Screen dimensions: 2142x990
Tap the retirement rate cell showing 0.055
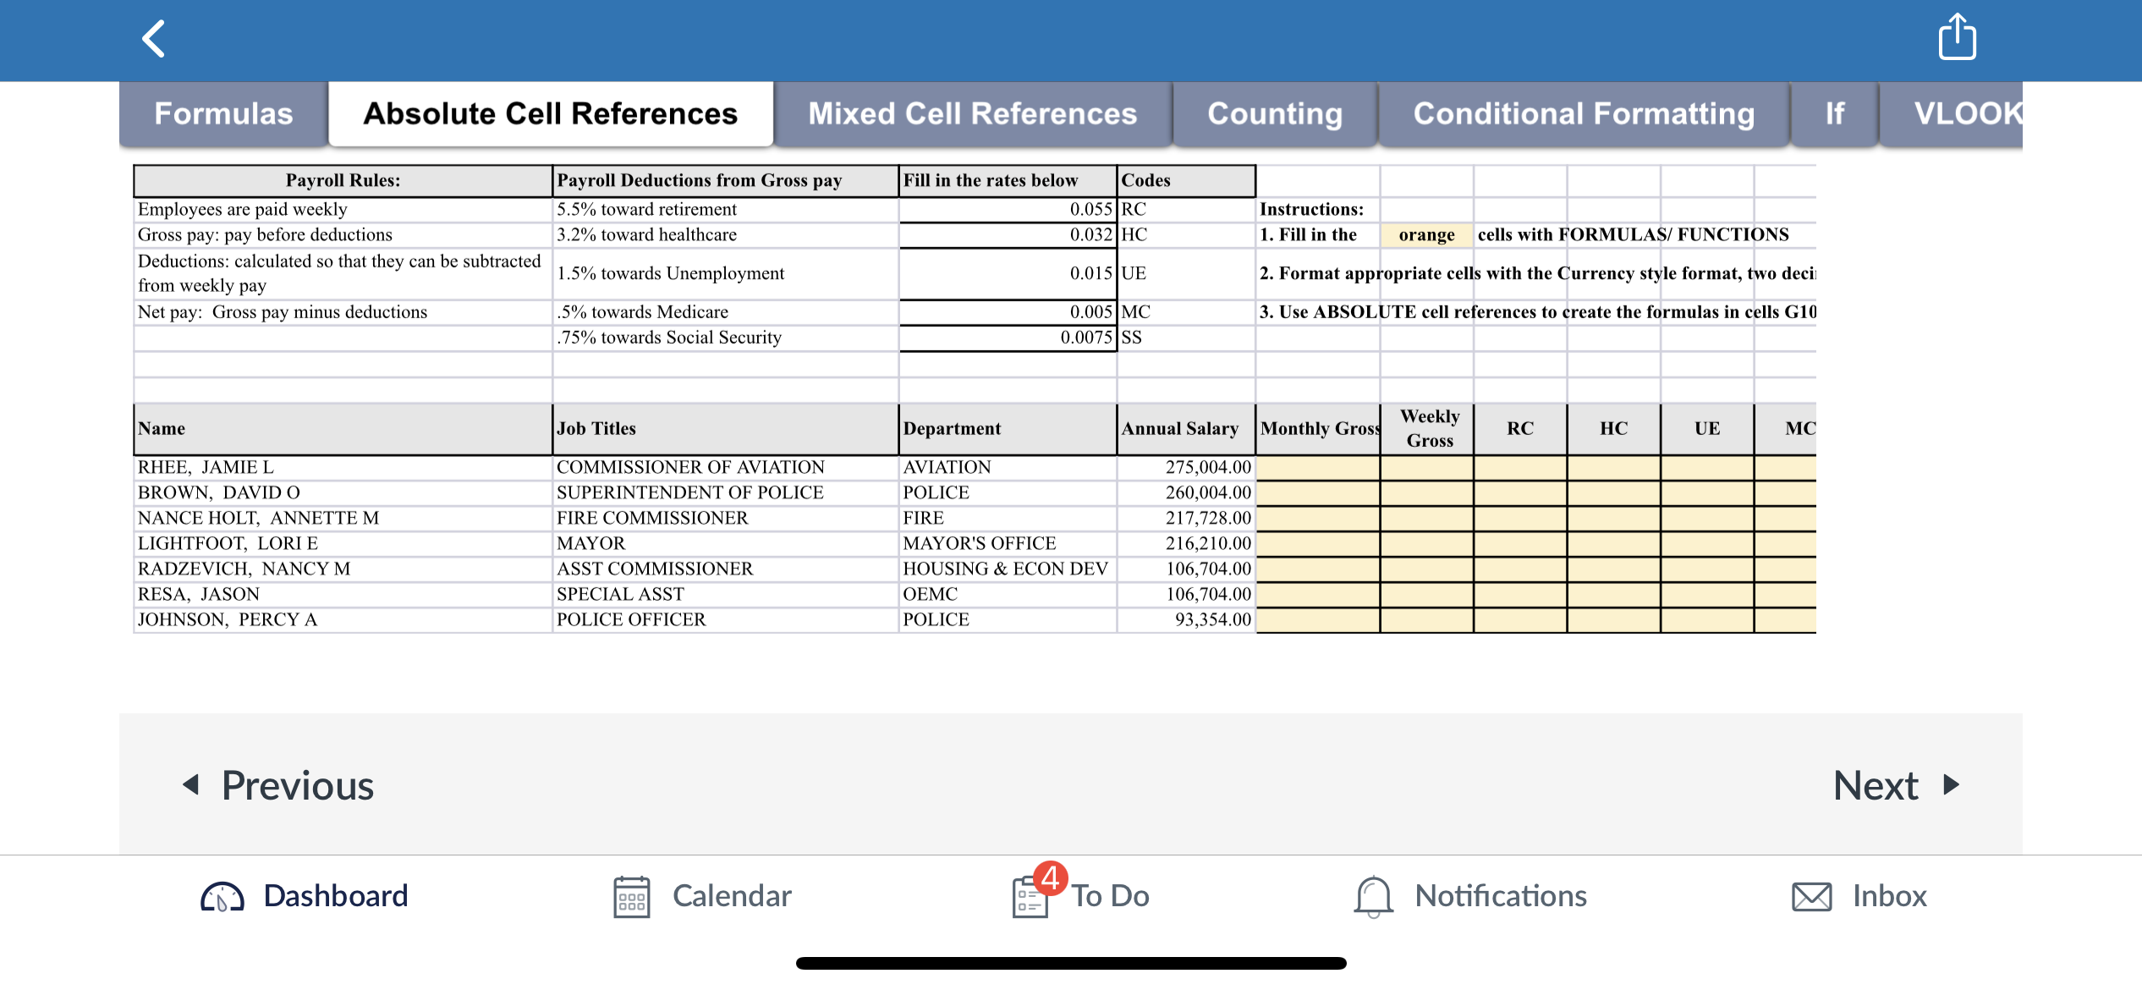tap(1007, 208)
